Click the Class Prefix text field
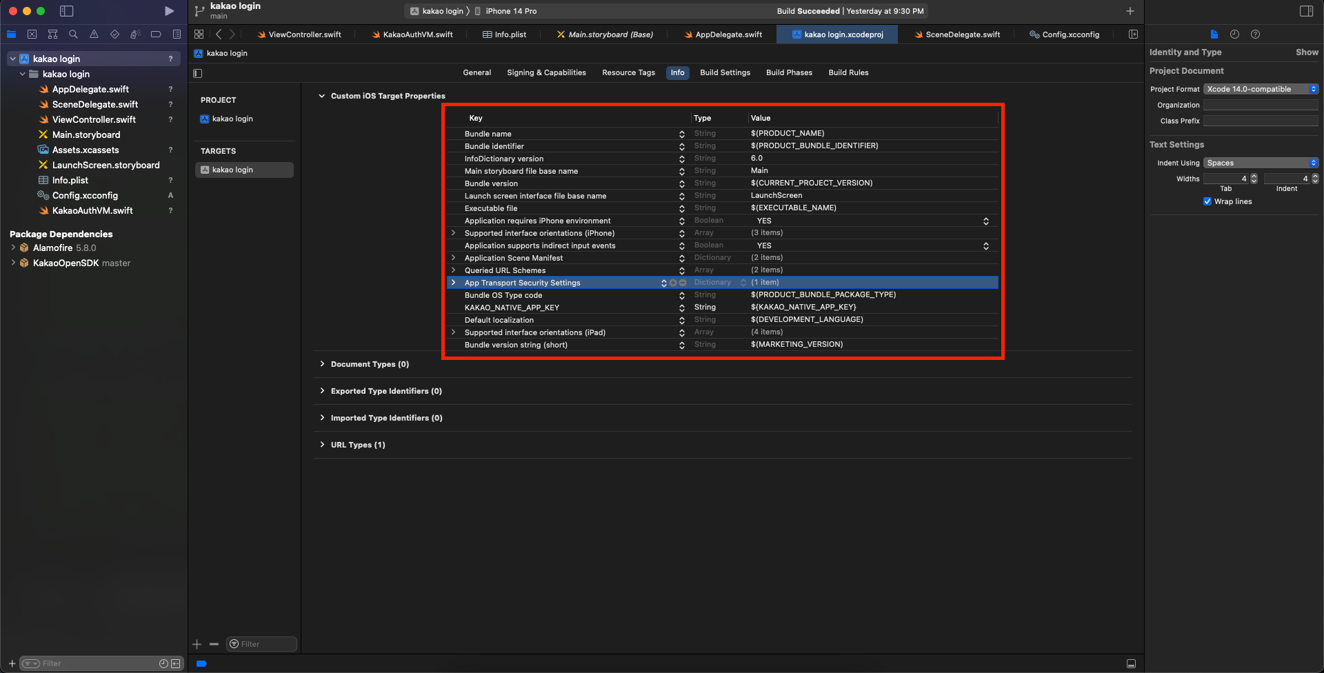The image size is (1324, 673). [x=1261, y=121]
